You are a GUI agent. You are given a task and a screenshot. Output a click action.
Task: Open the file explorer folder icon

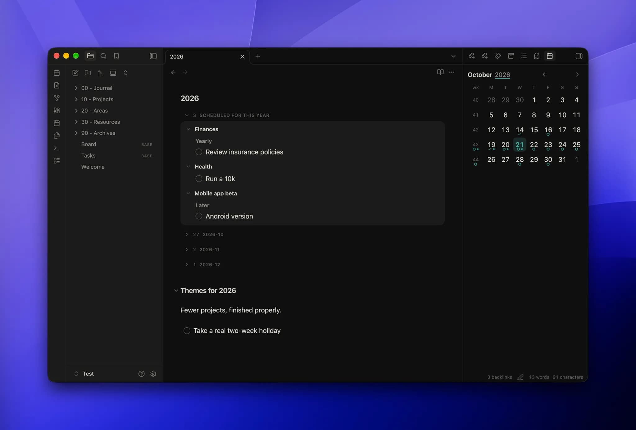coord(90,56)
